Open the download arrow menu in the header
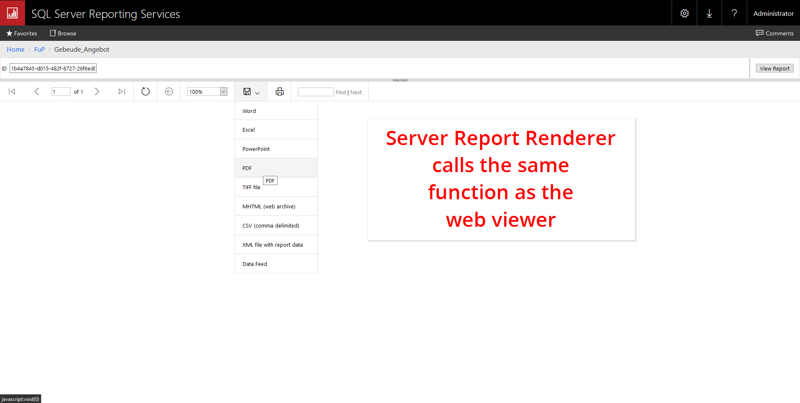This screenshot has height=403, width=800. [709, 13]
